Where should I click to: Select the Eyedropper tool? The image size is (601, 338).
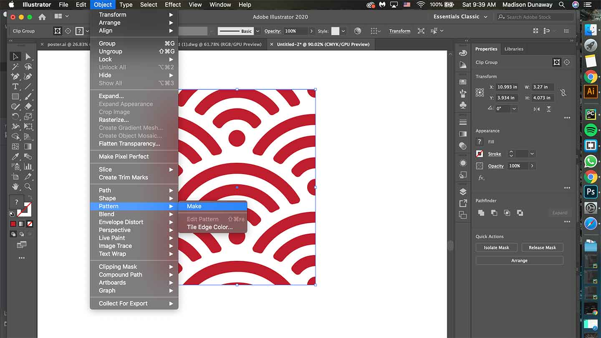tap(15, 156)
